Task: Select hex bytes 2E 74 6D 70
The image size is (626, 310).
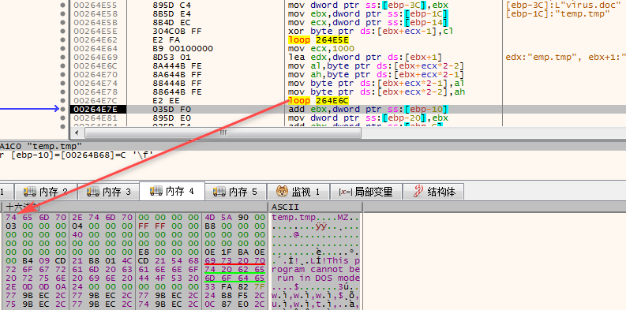Action: 102,218
